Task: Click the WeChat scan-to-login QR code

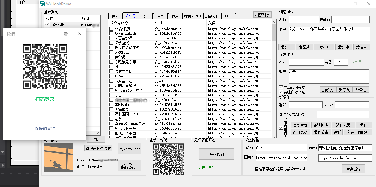Action: click(x=45, y=66)
